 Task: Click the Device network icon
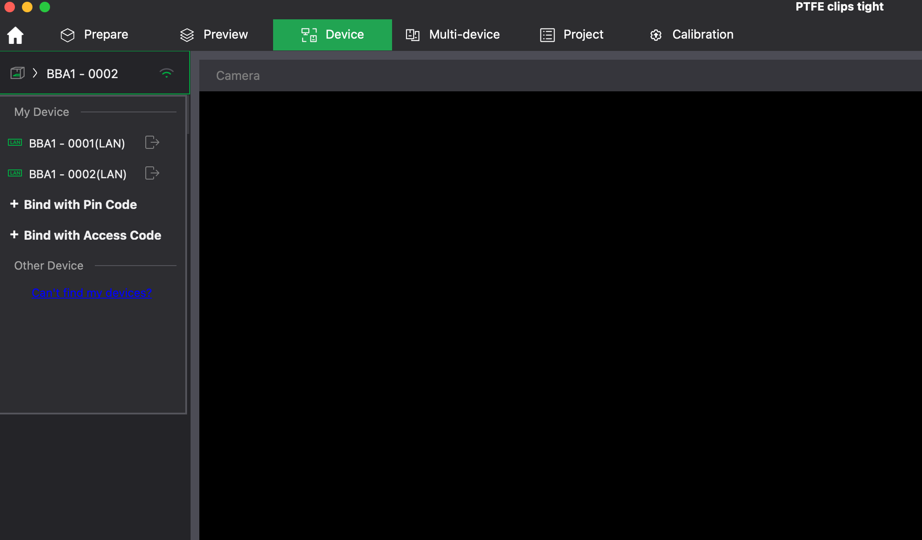tap(310, 34)
